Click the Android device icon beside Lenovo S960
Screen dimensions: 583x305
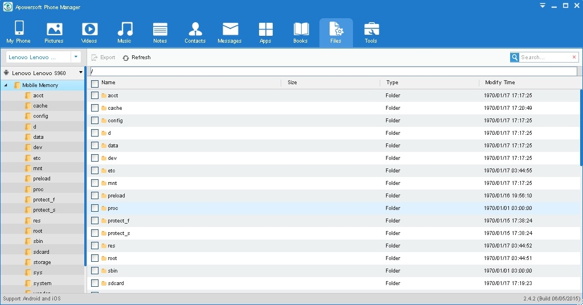click(6, 73)
